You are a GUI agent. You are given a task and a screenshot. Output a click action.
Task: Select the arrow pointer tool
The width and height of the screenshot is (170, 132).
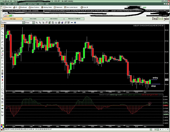coord(2,26)
